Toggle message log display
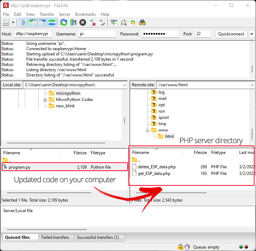256x251 pixels. 23,22
